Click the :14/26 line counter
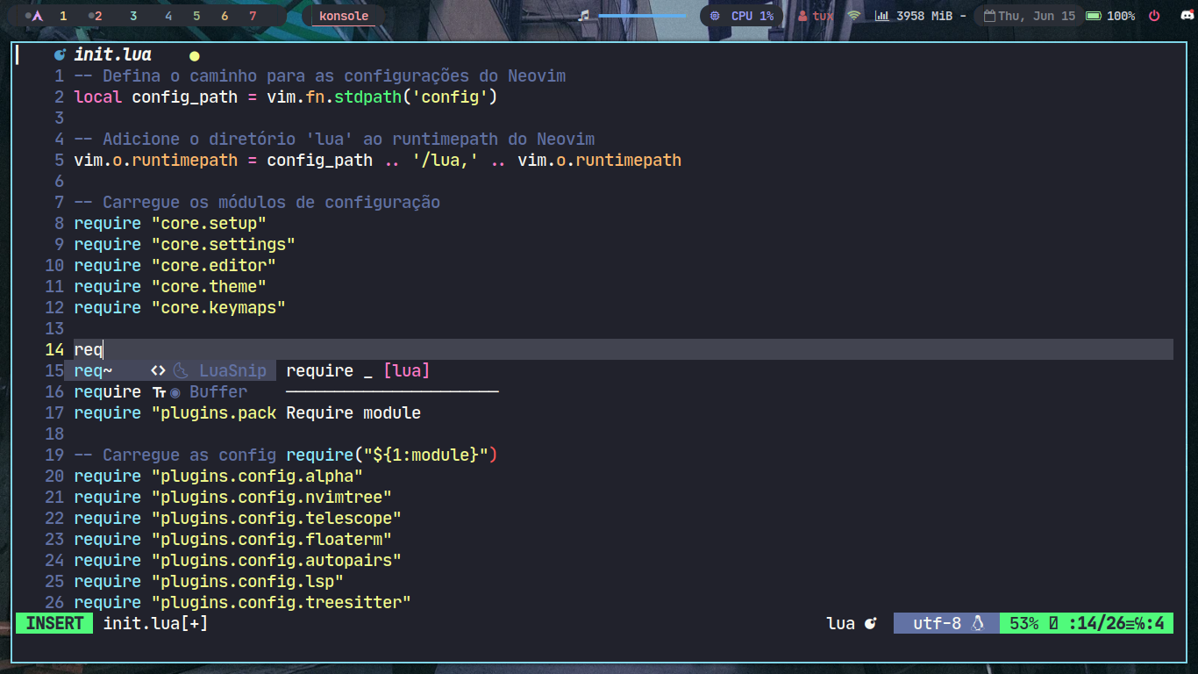Image resolution: width=1198 pixels, height=674 pixels. pyautogui.click(x=1097, y=623)
